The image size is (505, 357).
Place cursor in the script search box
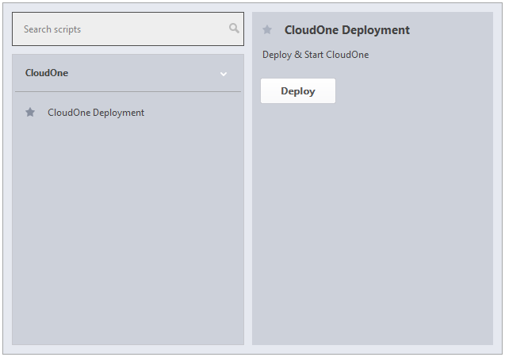119,29
